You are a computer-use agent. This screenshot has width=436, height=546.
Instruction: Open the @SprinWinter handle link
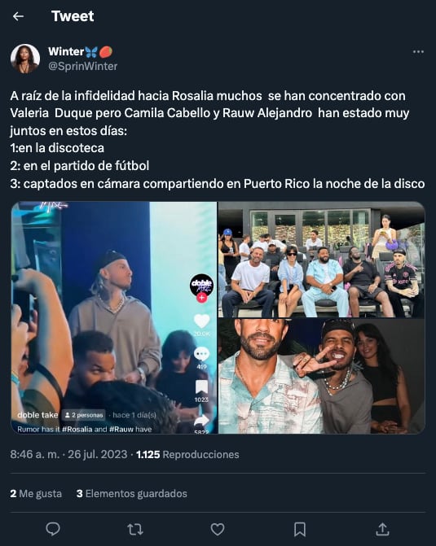tap(82, 66)
